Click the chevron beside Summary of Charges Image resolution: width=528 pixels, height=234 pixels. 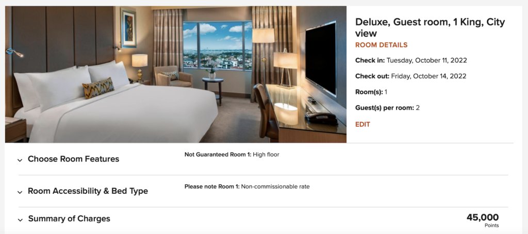tap(20, 220)
